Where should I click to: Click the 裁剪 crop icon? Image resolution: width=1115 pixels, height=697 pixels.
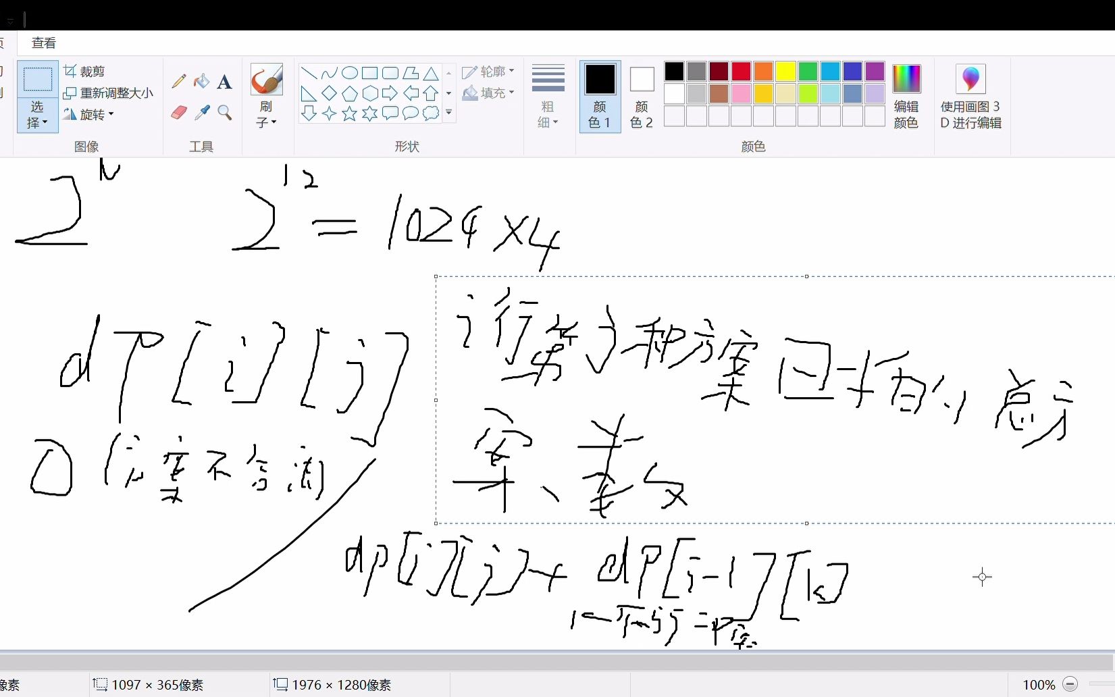pyautogui.click(x=70, y=70)
